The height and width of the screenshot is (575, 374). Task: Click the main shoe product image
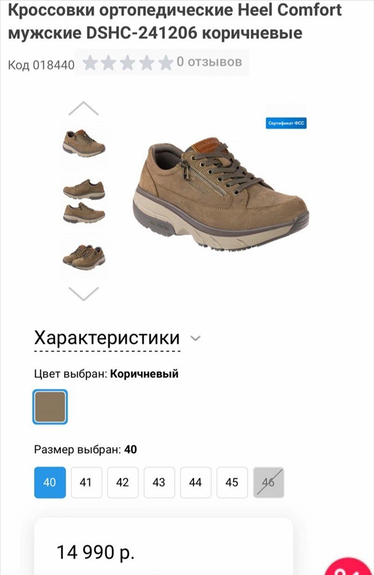220,194
